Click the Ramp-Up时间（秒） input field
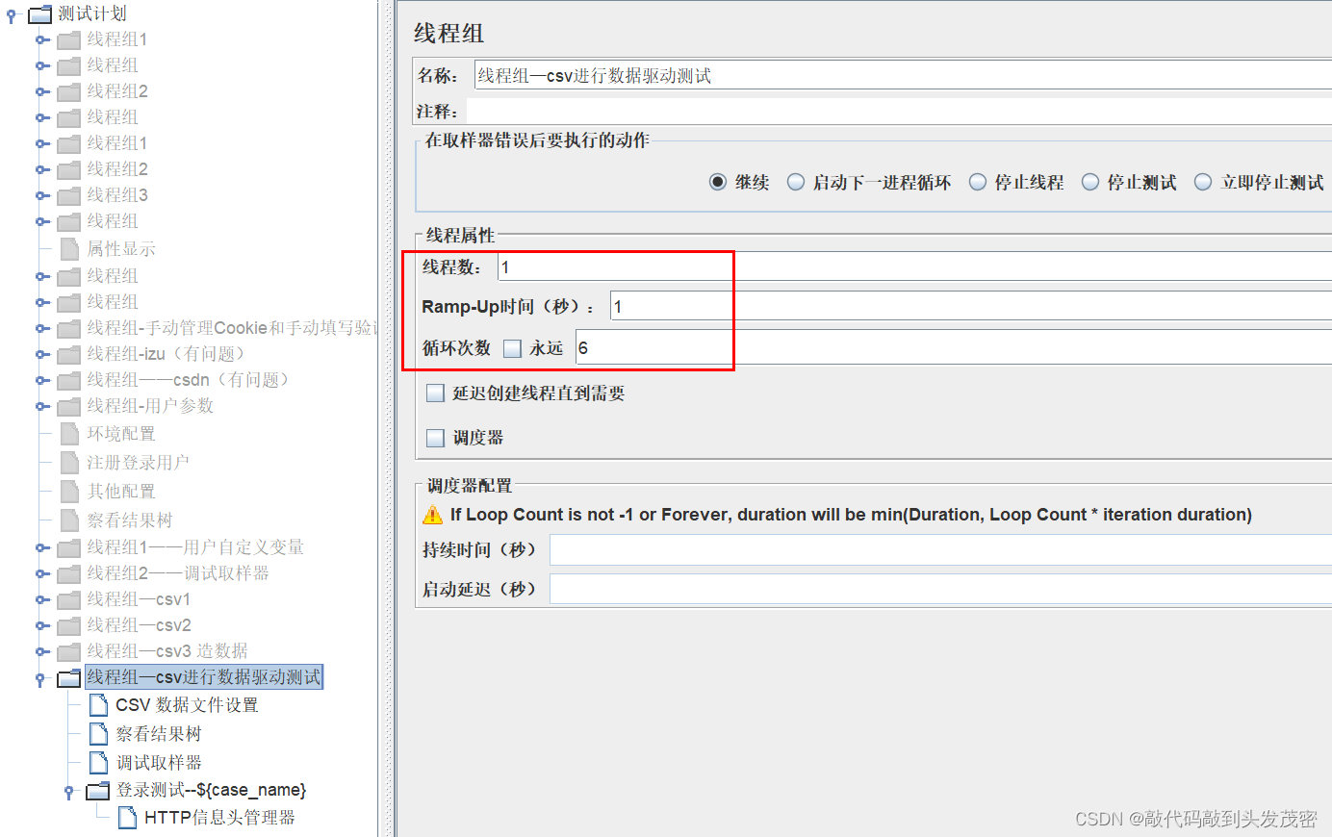 click(x=971, y=306)
